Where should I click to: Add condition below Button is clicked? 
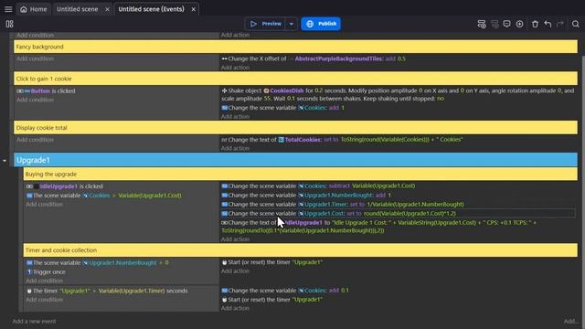pyautogui.click(x=35, y=100)
